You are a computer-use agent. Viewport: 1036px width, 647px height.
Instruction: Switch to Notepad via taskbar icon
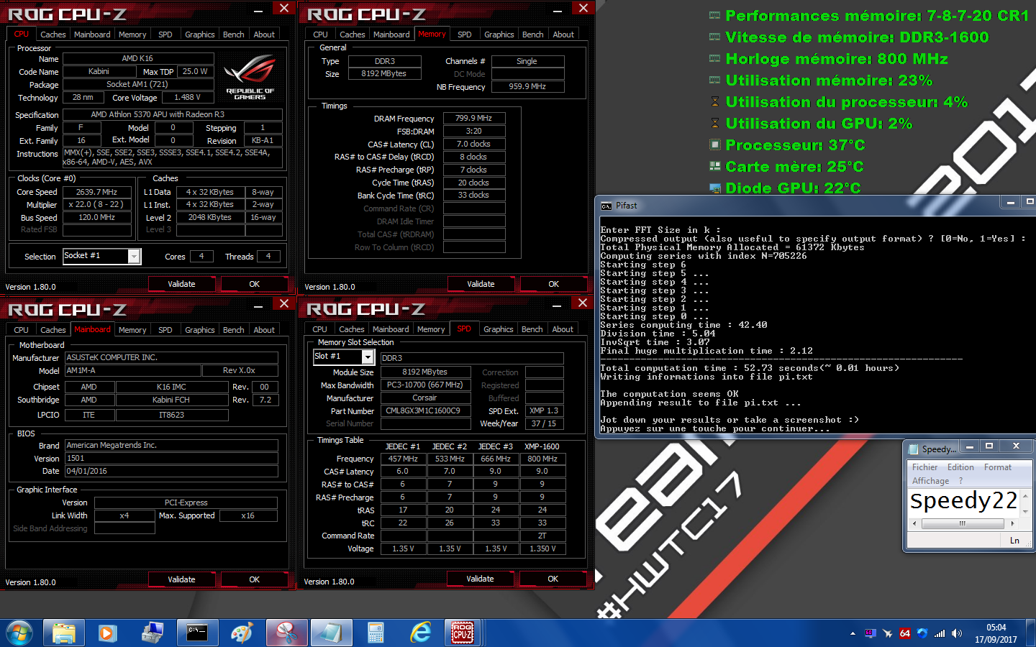[331, 633]
